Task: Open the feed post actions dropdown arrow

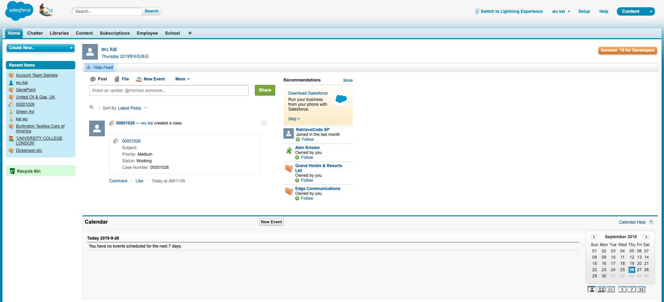Action: point(264,123)
